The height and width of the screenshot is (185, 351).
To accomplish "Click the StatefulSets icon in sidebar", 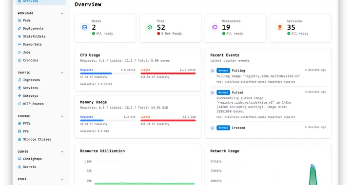I will [x=19, y=36].
